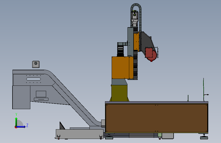Viewport: 221px width, 143px height.
Task: Click the red origin ball of the triad
Action: [16, 127]
